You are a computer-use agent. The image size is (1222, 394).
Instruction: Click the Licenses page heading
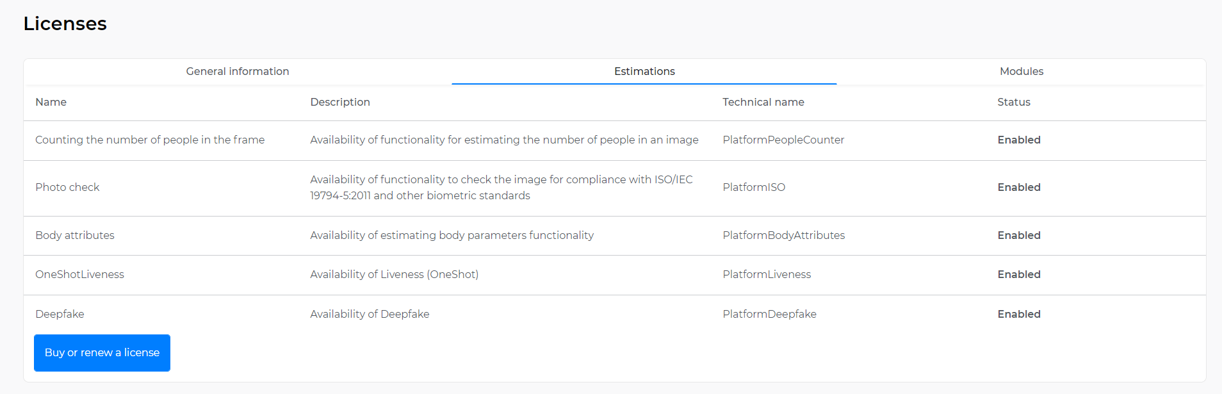click(65, 24)
